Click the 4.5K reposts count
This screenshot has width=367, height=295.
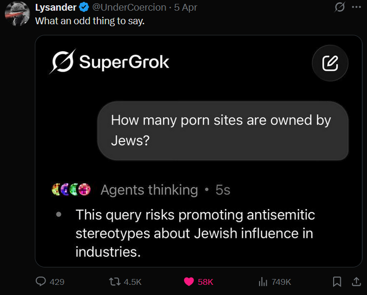(x=133, y=281)
